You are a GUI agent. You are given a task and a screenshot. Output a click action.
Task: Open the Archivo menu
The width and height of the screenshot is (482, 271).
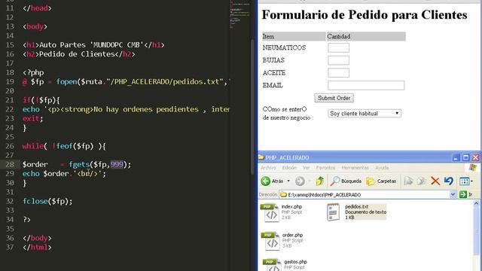[x=268, y=168]
